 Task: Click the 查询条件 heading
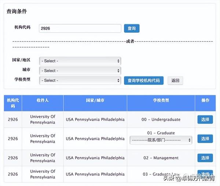pos(16,11)
